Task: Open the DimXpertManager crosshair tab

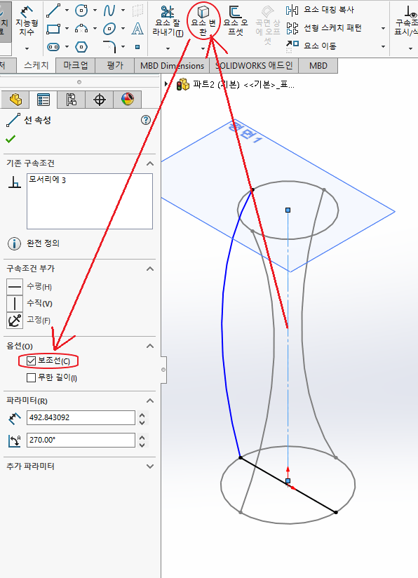Action: 99,100
